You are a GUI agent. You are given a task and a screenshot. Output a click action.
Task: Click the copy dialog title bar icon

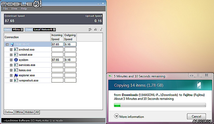point(110,76)
